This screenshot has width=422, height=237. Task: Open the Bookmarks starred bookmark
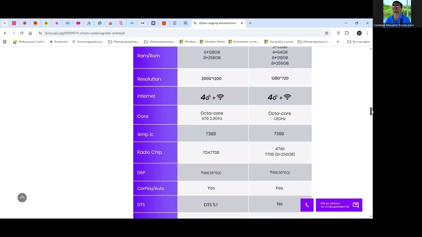click(x=59, y=42)
